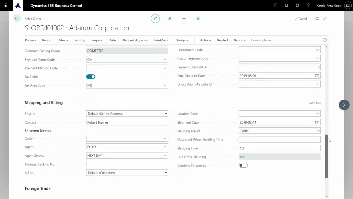Image resolution: width=353 pixels, height=199 pixels.
Task: Open Shipment Date calendar picker
Action: click(317, 122)
